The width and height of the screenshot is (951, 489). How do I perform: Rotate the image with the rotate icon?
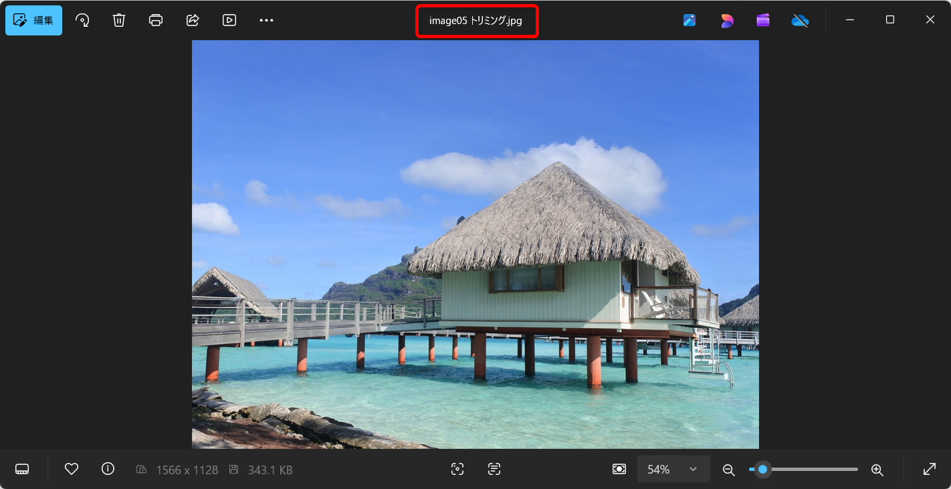pyautogui.click(x=82, y=20)
